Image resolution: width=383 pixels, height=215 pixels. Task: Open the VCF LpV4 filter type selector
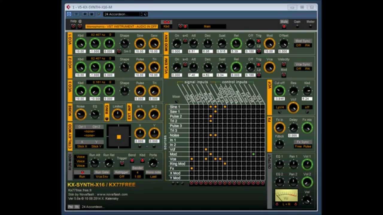[279, 107]
